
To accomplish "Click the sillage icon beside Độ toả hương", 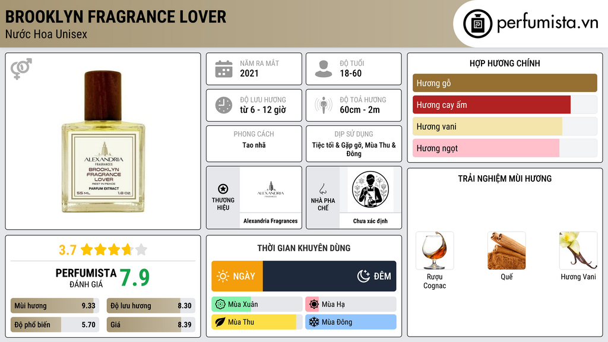I will tap(324, 105).
